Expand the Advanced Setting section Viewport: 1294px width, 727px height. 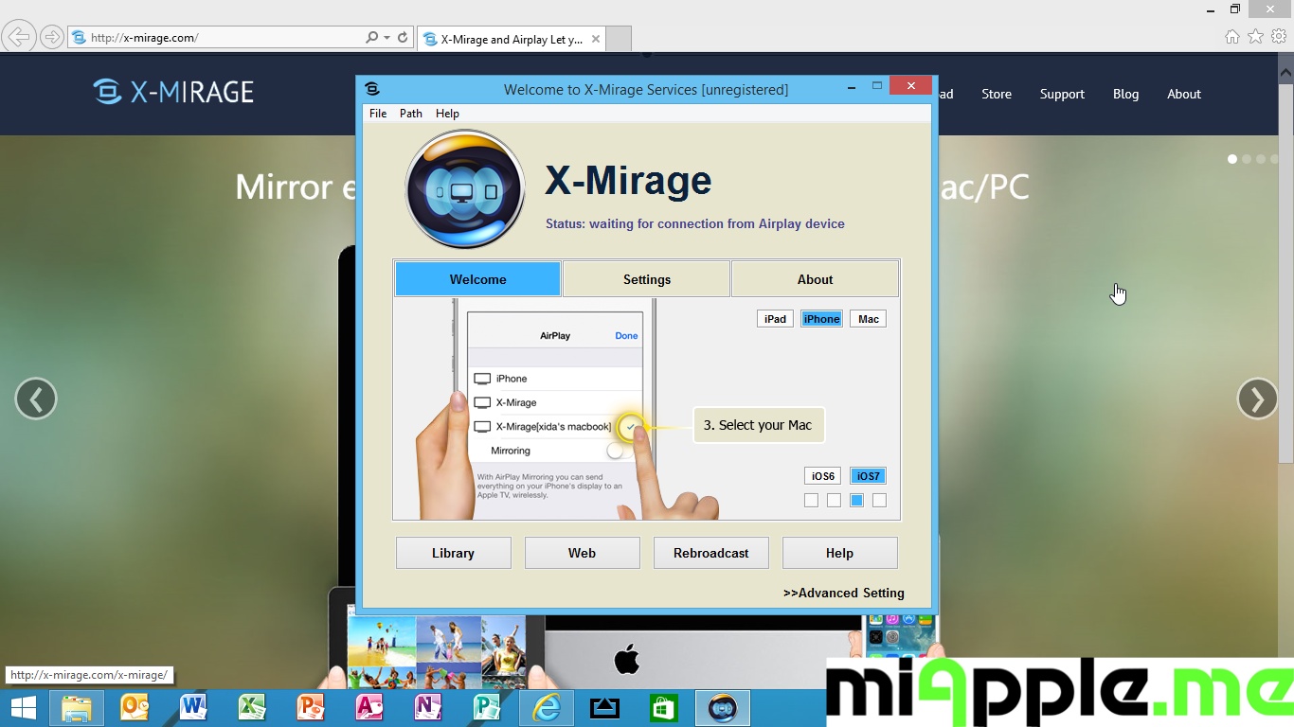[843, 593]
